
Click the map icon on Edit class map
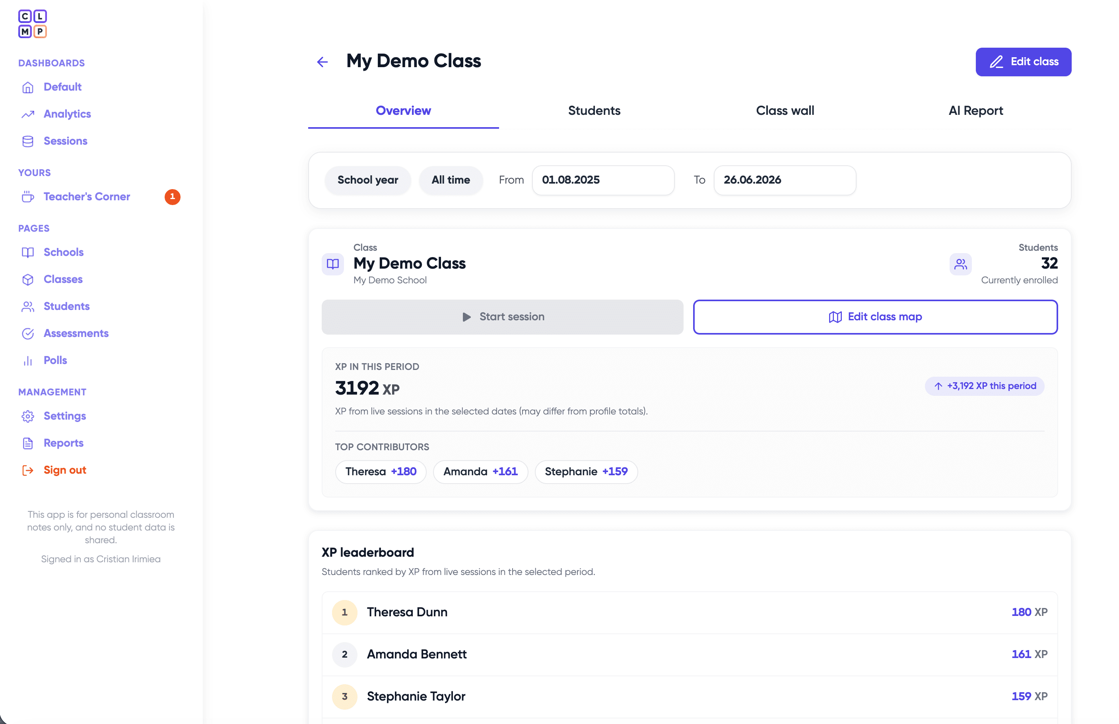click(x=835, y=317)
